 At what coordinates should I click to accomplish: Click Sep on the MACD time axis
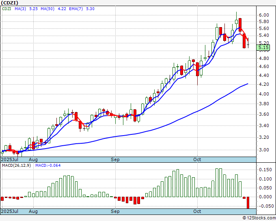[115, 211]
